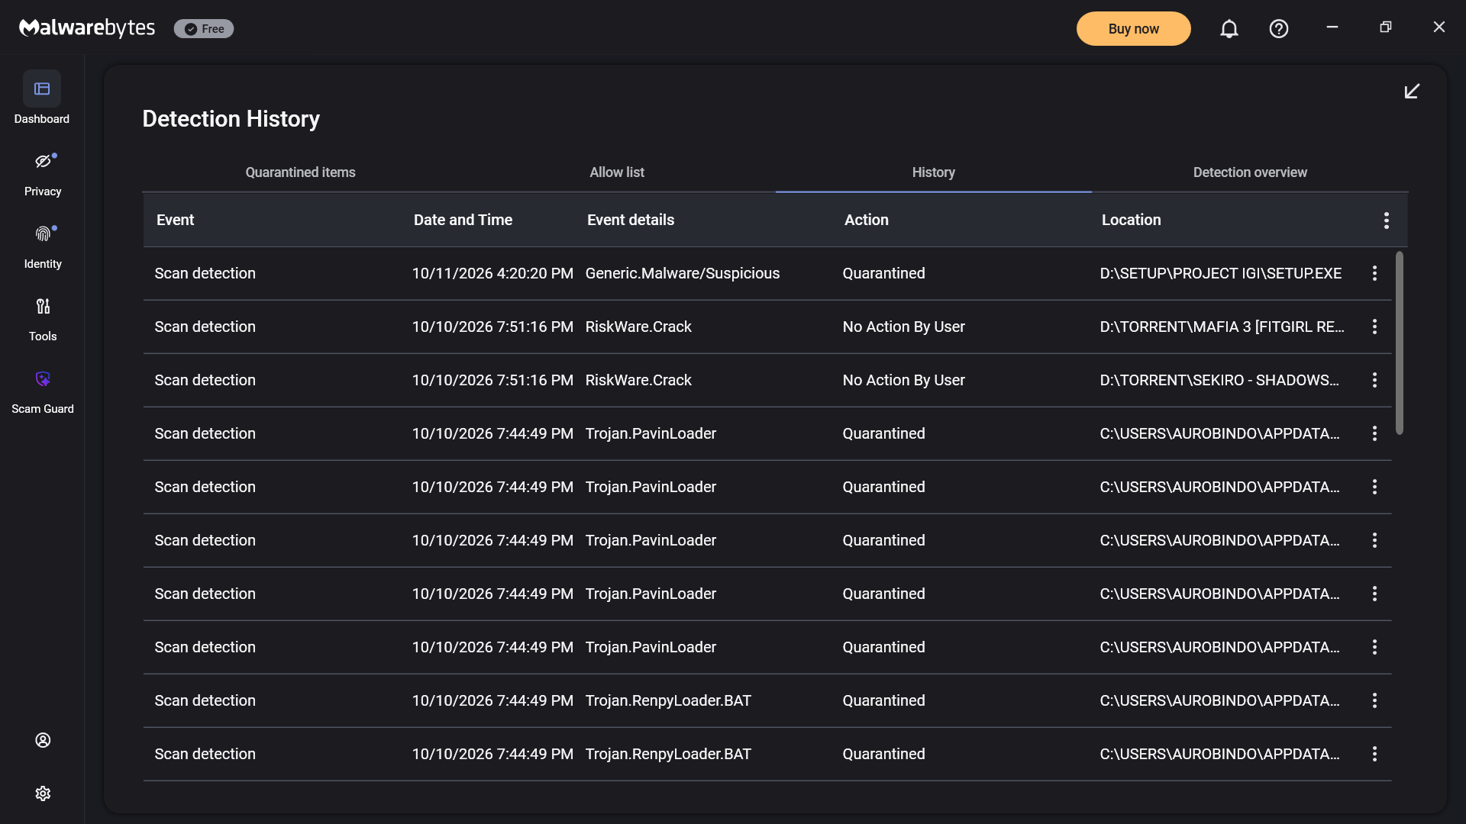Collapse Detection History with the arrow icon

(x=1413, y=92)
